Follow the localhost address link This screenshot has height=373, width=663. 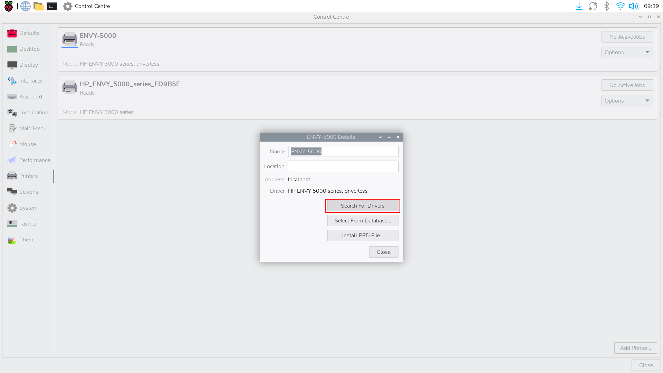tap(299, 180)
